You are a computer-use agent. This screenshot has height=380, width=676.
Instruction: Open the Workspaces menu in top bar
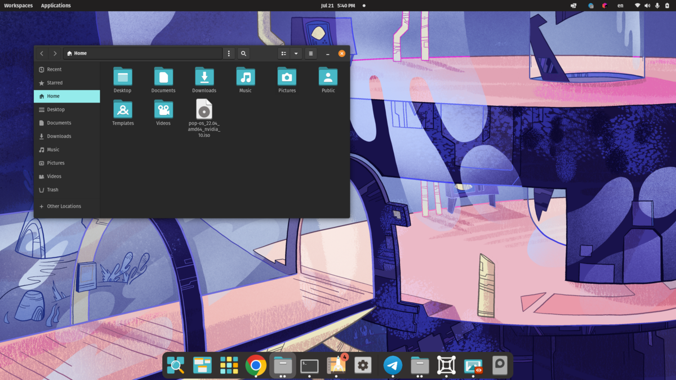coord(19,6)
